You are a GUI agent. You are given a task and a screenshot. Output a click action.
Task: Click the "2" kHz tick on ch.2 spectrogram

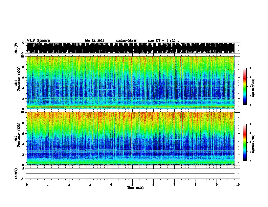coord(23,155)
